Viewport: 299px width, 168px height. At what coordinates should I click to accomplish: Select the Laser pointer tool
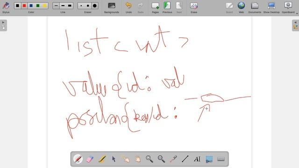click(x=173, y=159)
